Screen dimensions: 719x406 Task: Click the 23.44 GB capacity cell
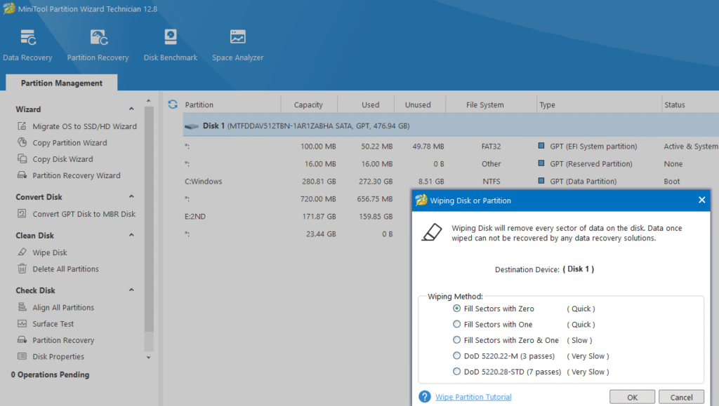point(321,234)
